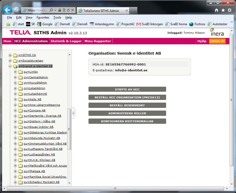Open the Favorites menu

click(x=43, y=17)
